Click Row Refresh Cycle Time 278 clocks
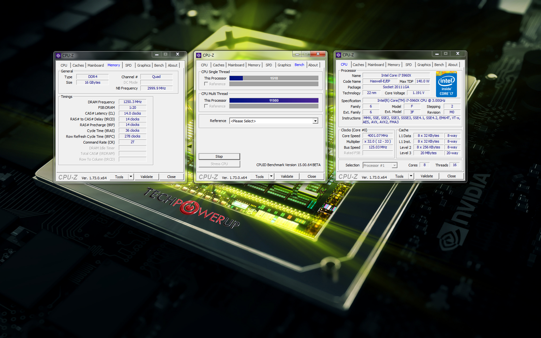This screenshot has width=541, height=338. [x=133, y=136]
